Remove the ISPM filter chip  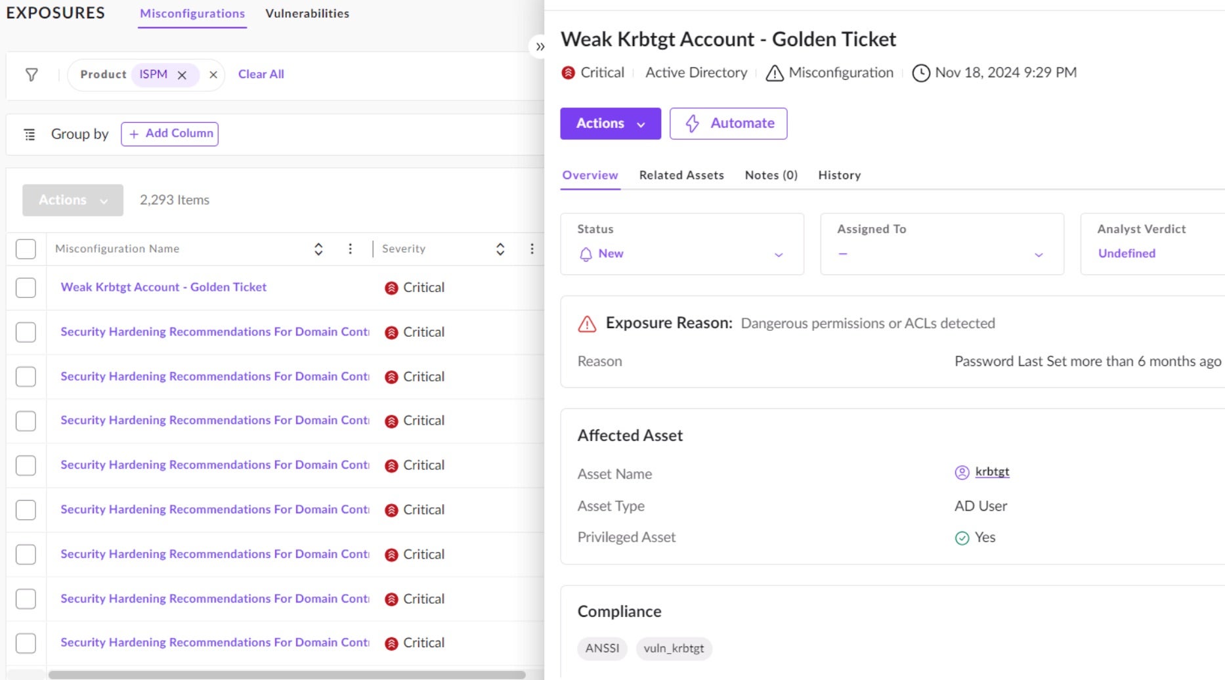[183, 75]
